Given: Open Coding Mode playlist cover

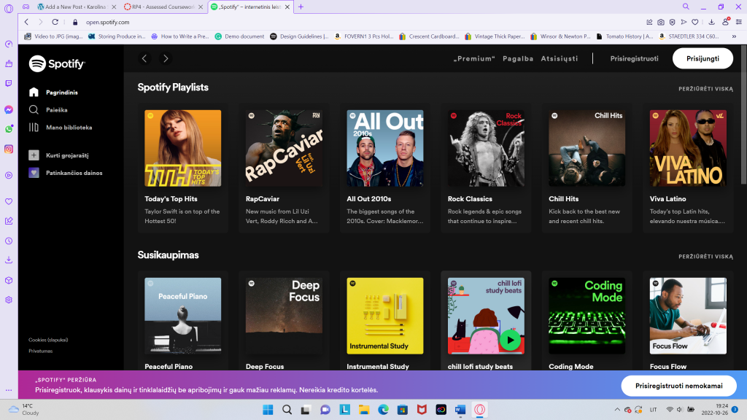Looking at the screenshot, I should point(587,316).
